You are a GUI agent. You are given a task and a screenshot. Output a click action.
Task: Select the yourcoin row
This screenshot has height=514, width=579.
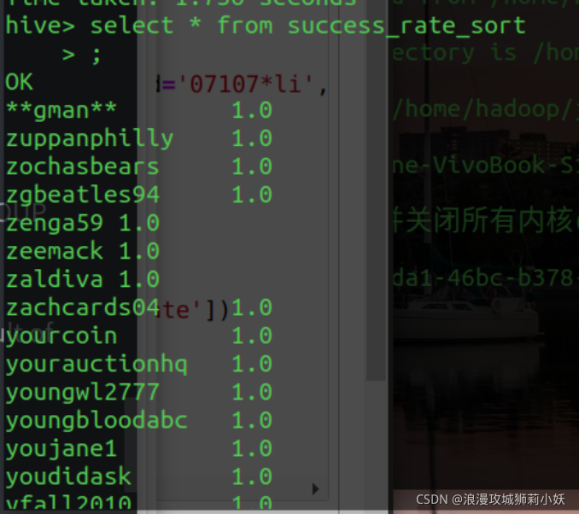point(139,336)
